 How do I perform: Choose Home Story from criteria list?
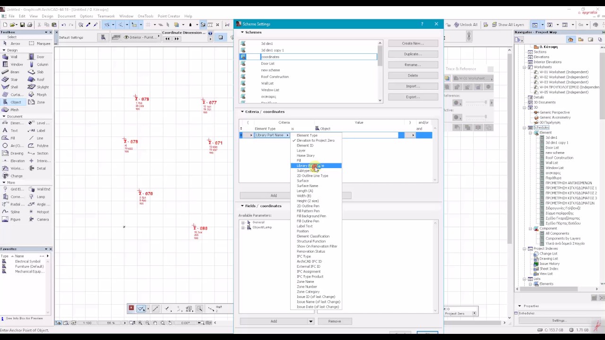tap(316, 155)
